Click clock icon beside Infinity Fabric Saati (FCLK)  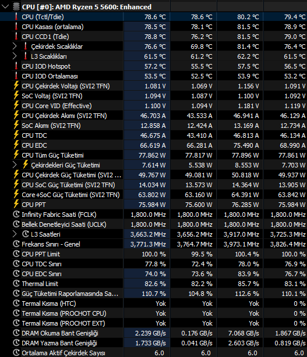(x=16, y=215)
